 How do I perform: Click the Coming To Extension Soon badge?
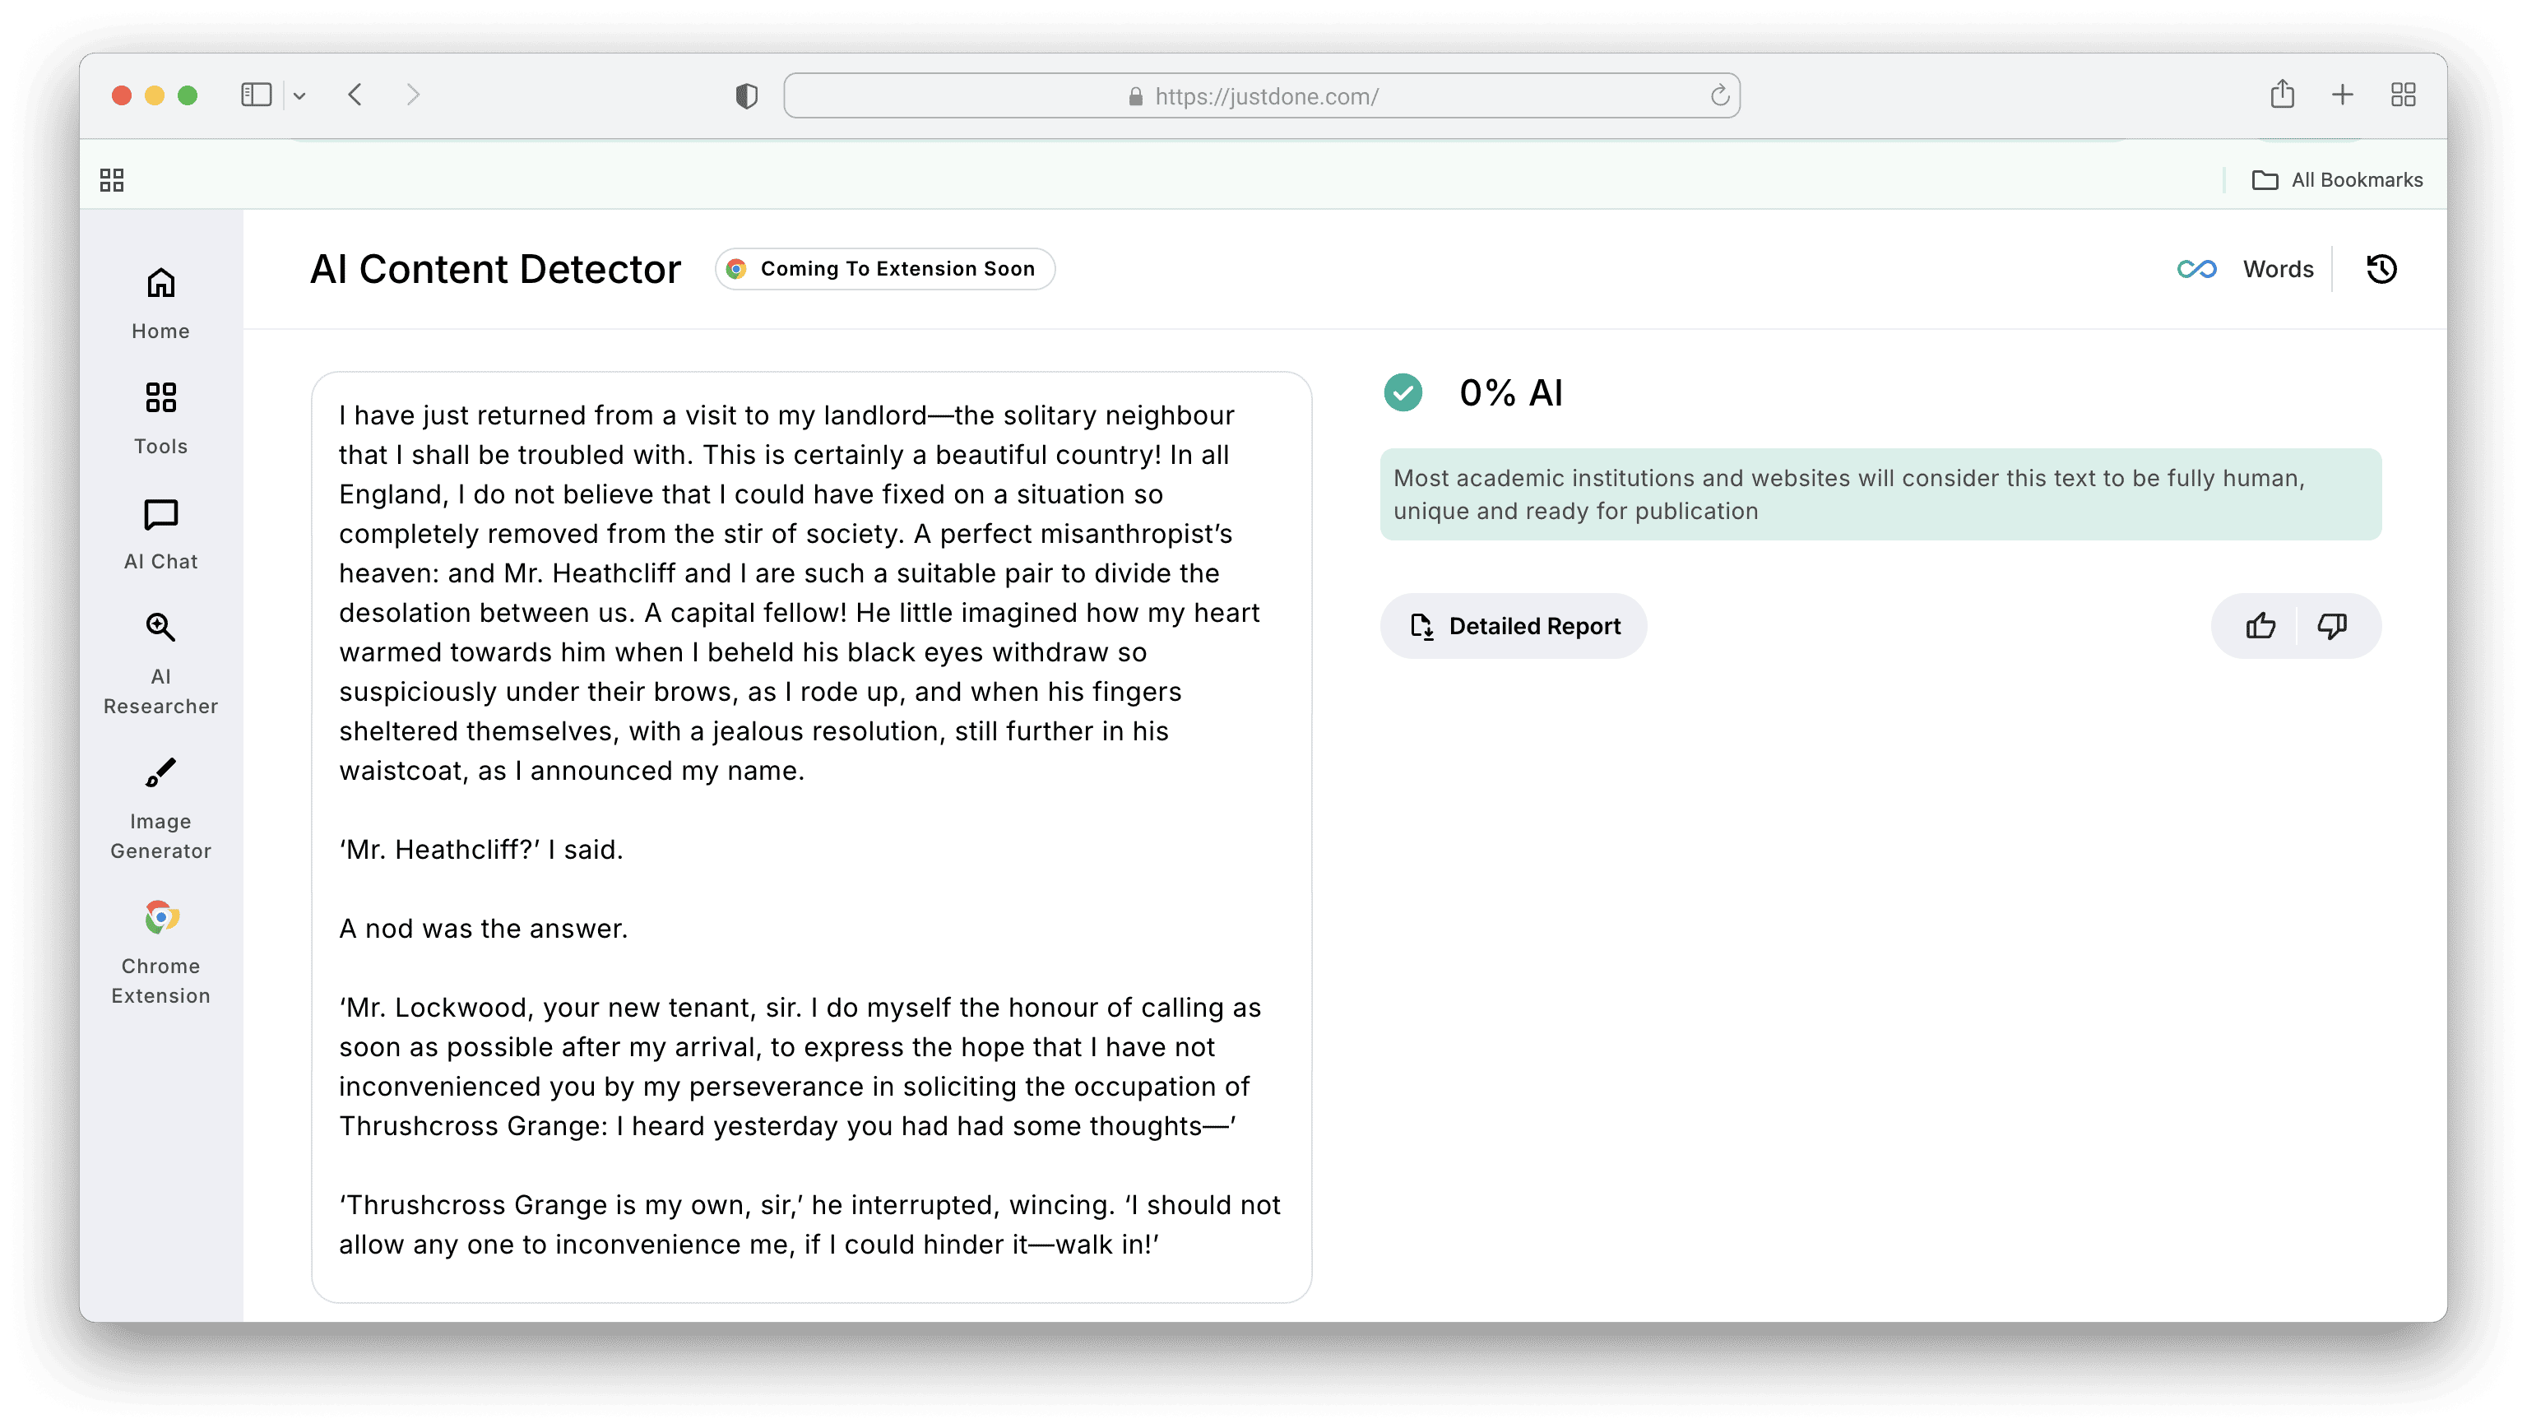point(885,269)
